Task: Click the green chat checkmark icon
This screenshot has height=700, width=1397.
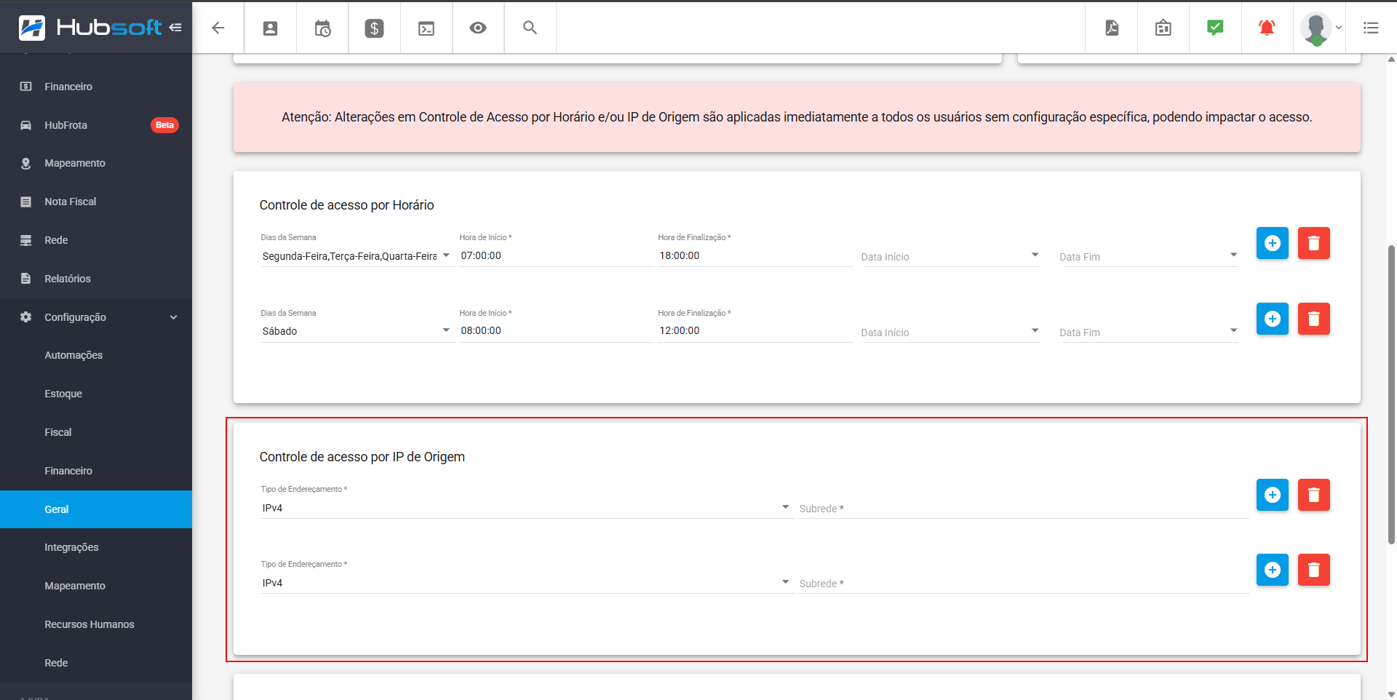Action: pyautogui.click(x=1215, y=28)
